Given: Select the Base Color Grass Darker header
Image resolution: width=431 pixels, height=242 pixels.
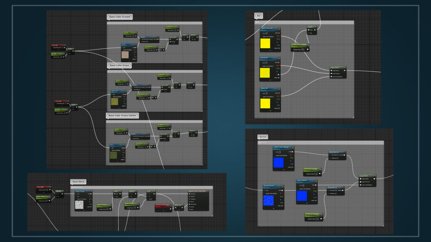Looking at the screenshot, I should (x=123, y=116).
